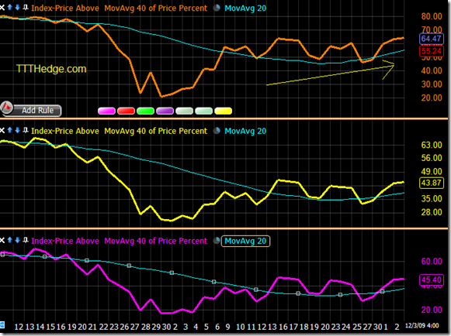Click the magenta Index-Price Above indicator label
The image size is (451, 336).
pyautogui.click(x=65, y=241)
